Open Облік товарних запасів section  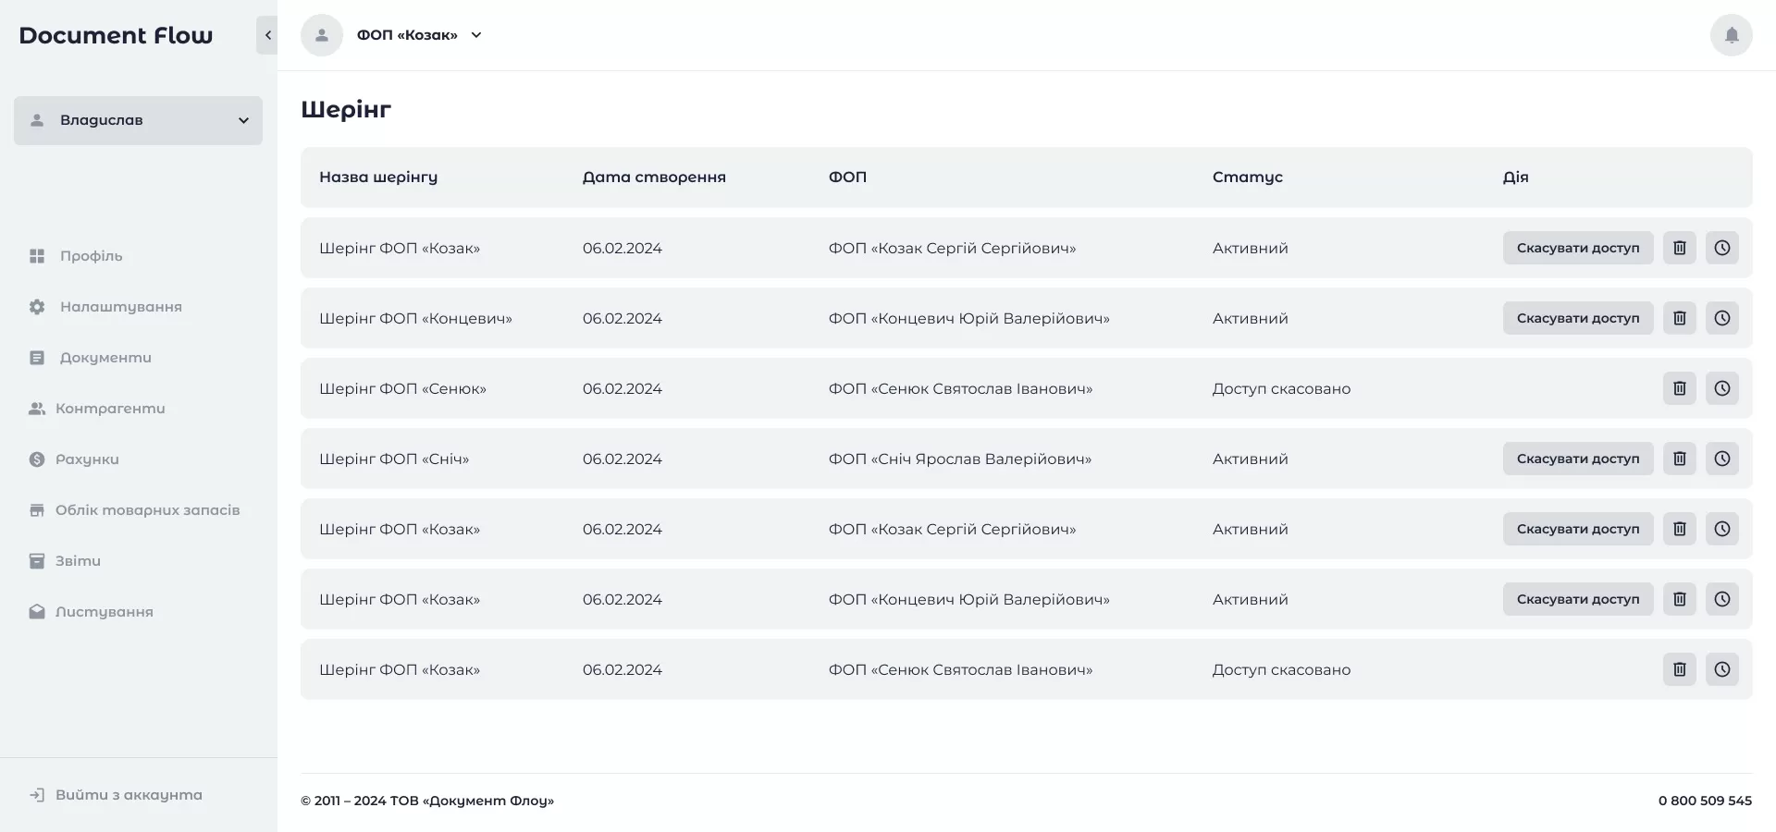(x=147, y=510)
